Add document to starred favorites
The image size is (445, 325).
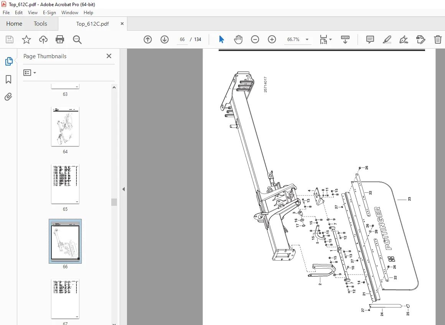click(26, 39)
